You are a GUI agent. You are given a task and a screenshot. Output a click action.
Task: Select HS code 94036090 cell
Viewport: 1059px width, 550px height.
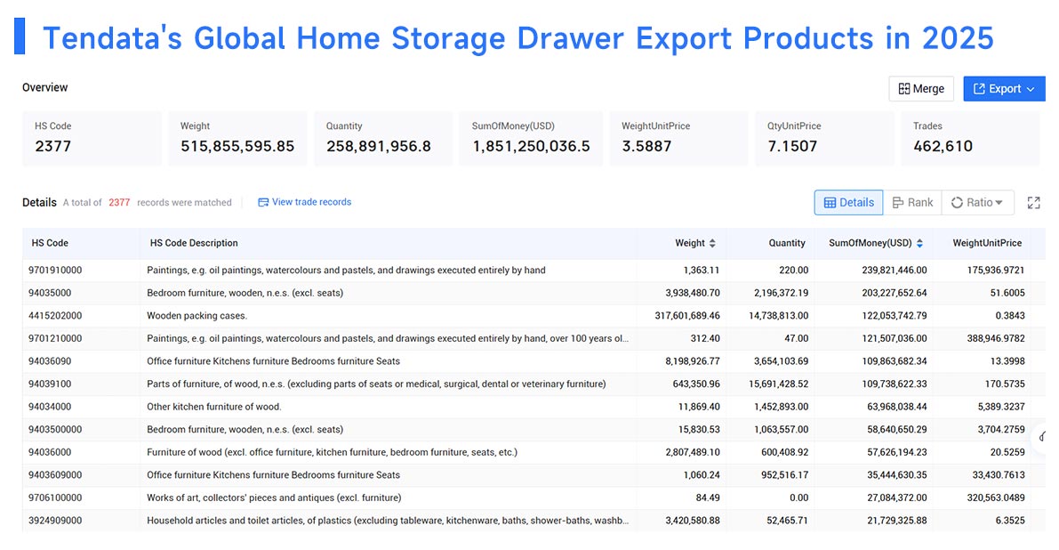coord(50,361)
